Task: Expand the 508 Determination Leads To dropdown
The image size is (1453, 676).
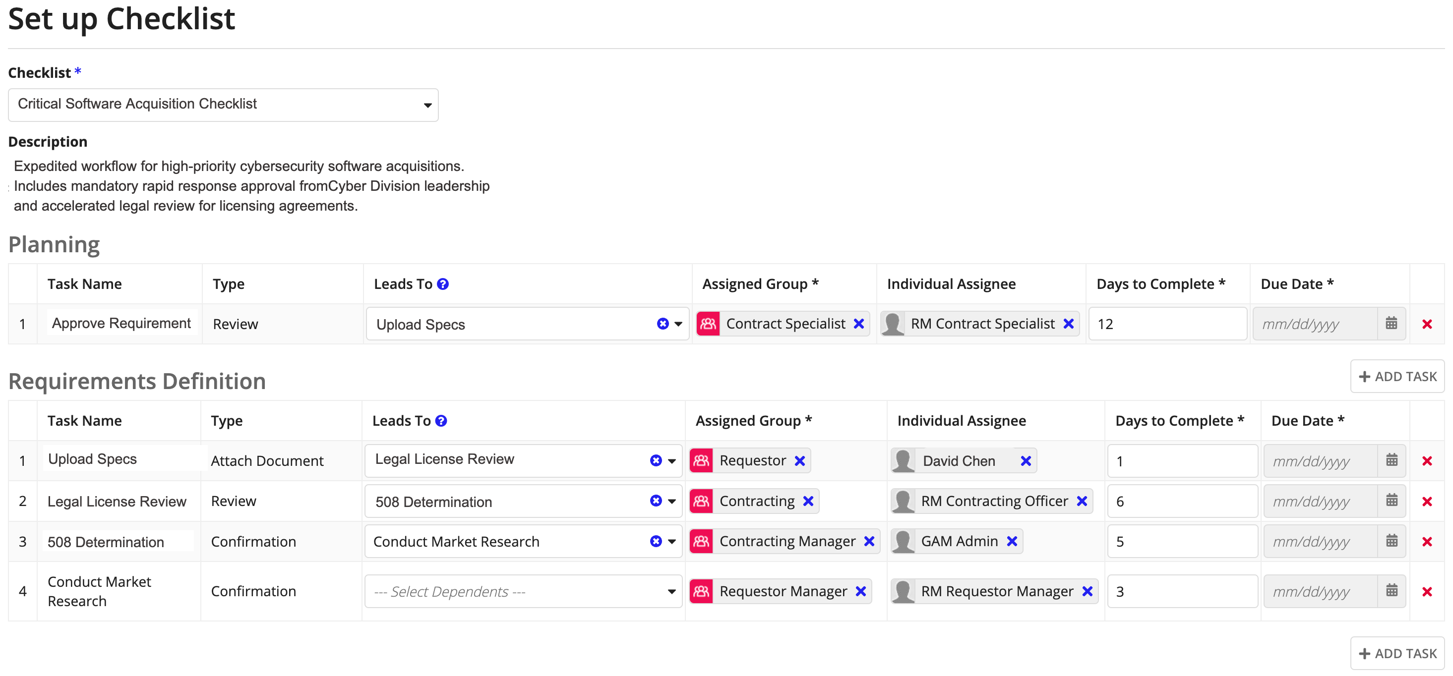Action: (671, 501)
